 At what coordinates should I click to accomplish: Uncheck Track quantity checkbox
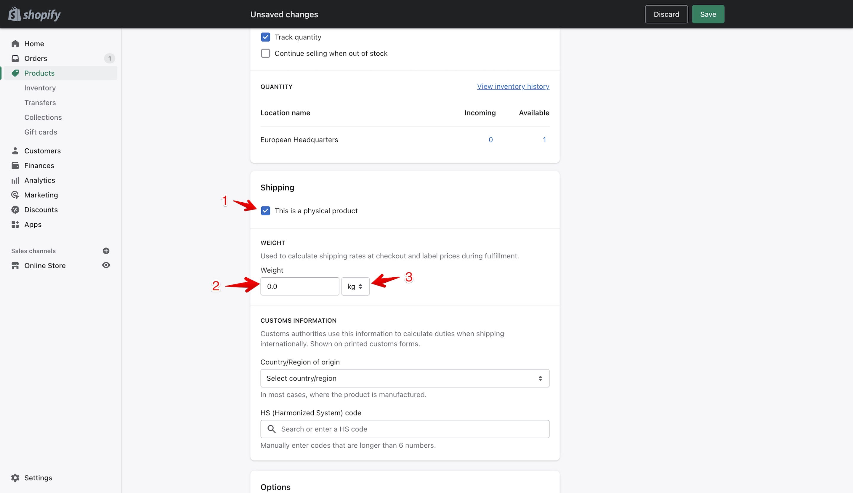(265, 37)
